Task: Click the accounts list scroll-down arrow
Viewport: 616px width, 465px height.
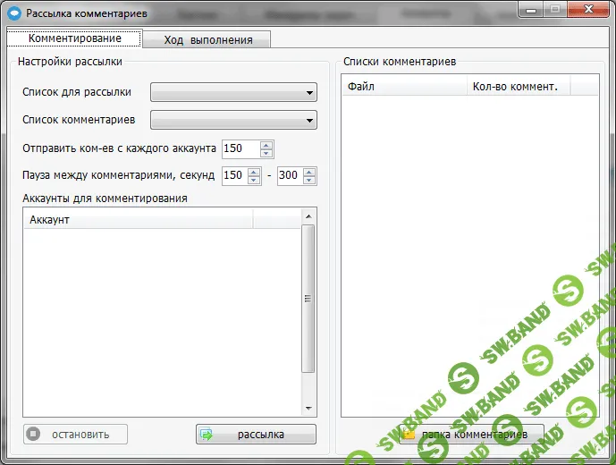Action: point(308,409)
